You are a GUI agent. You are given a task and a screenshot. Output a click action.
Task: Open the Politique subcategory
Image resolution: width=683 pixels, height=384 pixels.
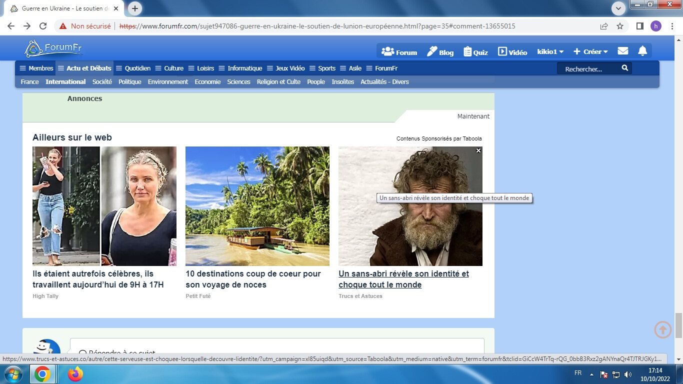[129, 82]
